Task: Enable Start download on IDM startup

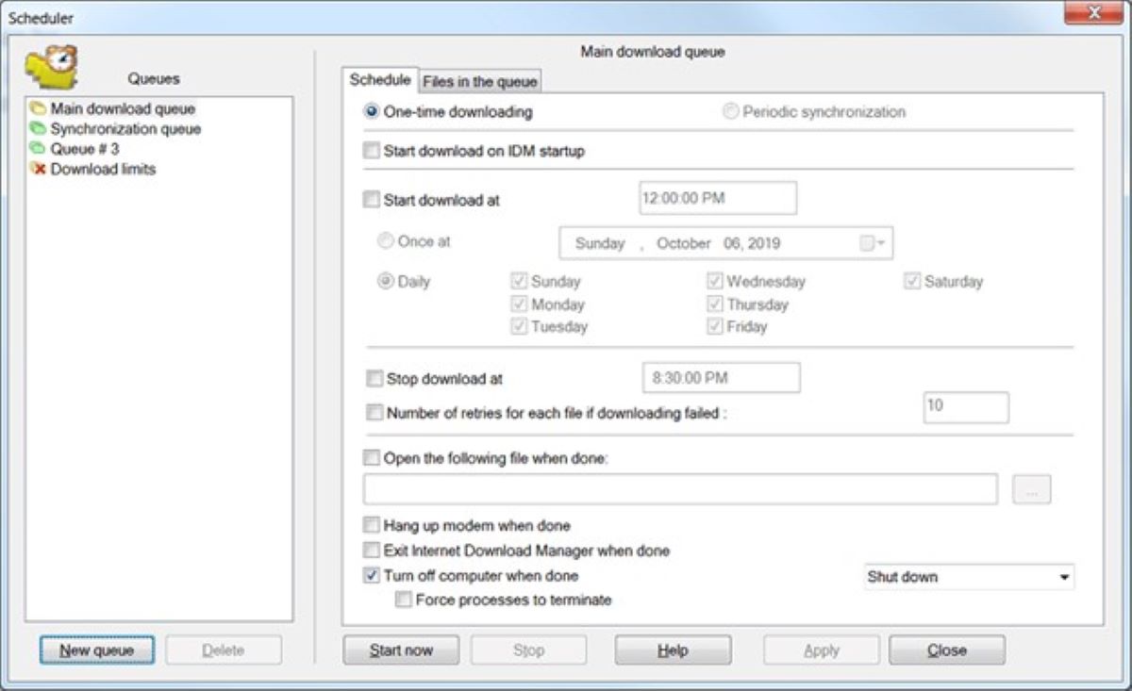Action: point(372,151)
